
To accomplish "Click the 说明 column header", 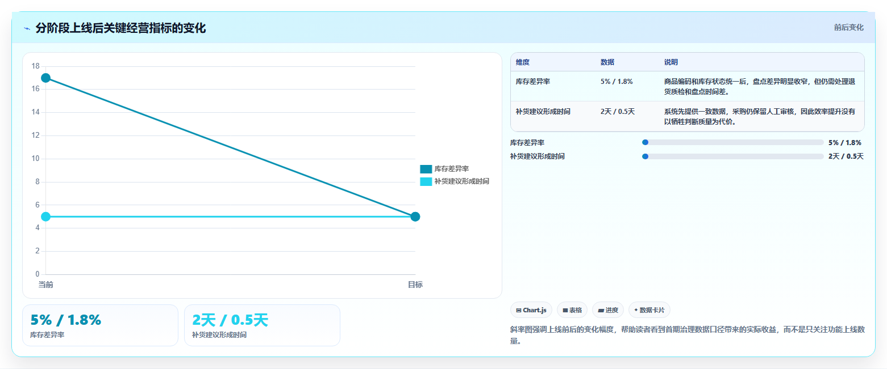I will click(x=671, y=62).
